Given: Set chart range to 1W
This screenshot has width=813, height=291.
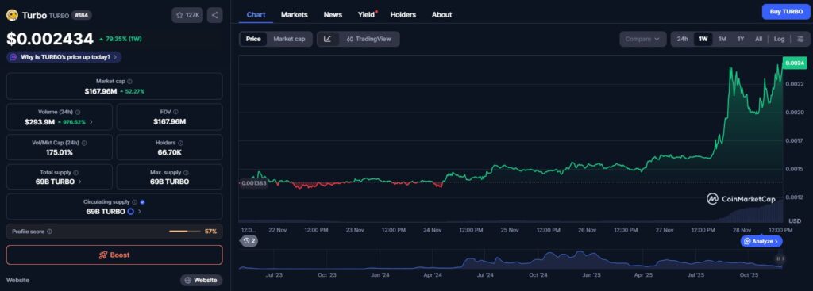Looking at the screenshot, I should [x=703, y=39].
